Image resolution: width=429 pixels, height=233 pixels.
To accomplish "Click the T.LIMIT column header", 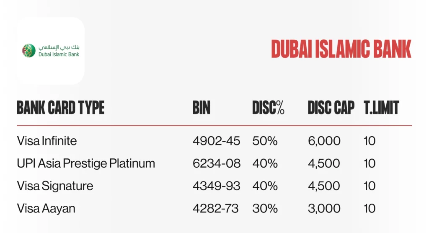I will tap(381, 108).
